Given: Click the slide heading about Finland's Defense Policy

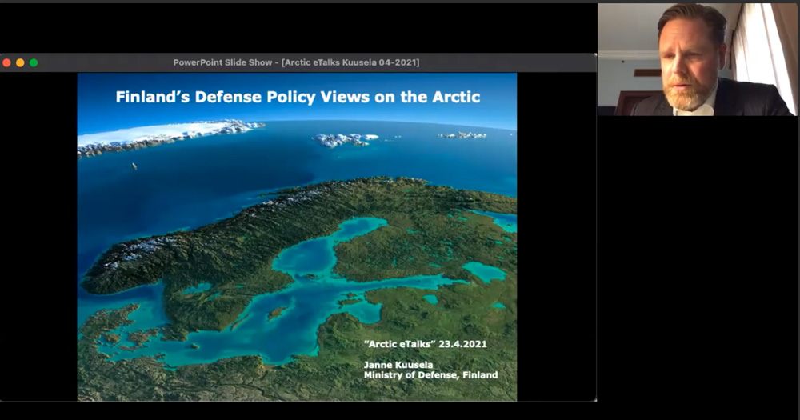Looking at the screenshot, I should pos(298,98).
